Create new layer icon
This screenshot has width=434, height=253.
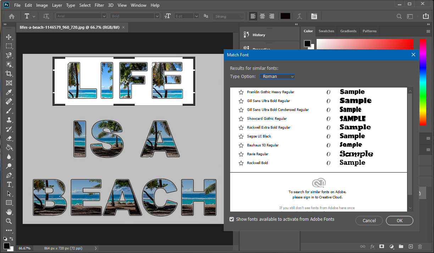click(x=411, y=246)
